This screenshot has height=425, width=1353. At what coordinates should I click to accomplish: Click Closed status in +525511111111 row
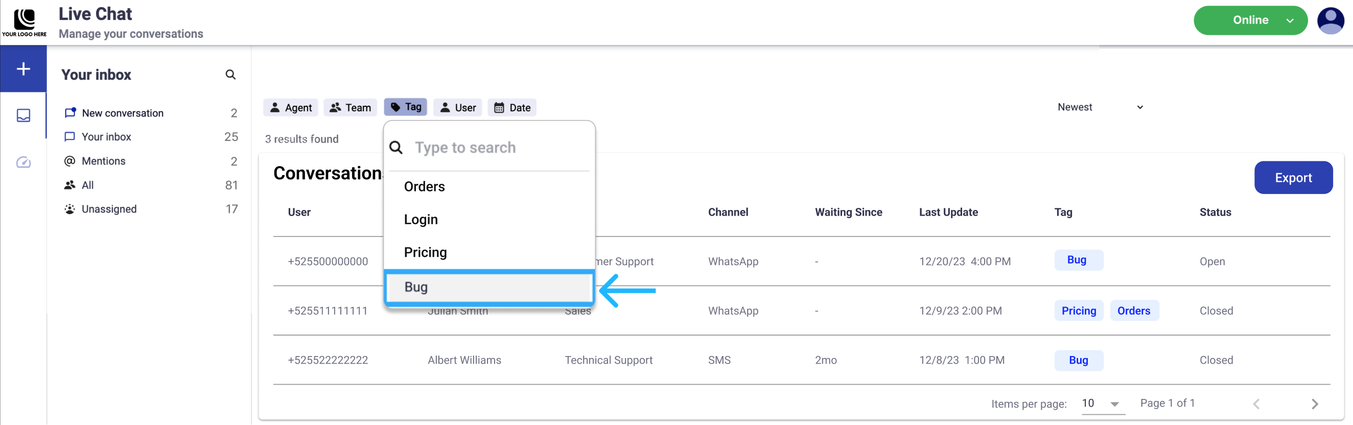(1216, 311)
